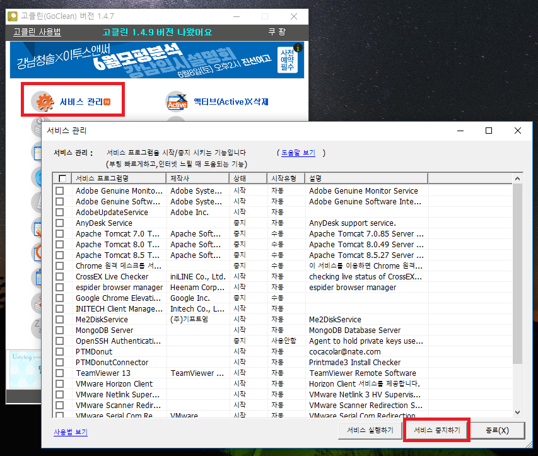Click the cocacolar@nate.com description cell
Image resolution: width=538 pixels, height=456 pixels.
point(344,352)
